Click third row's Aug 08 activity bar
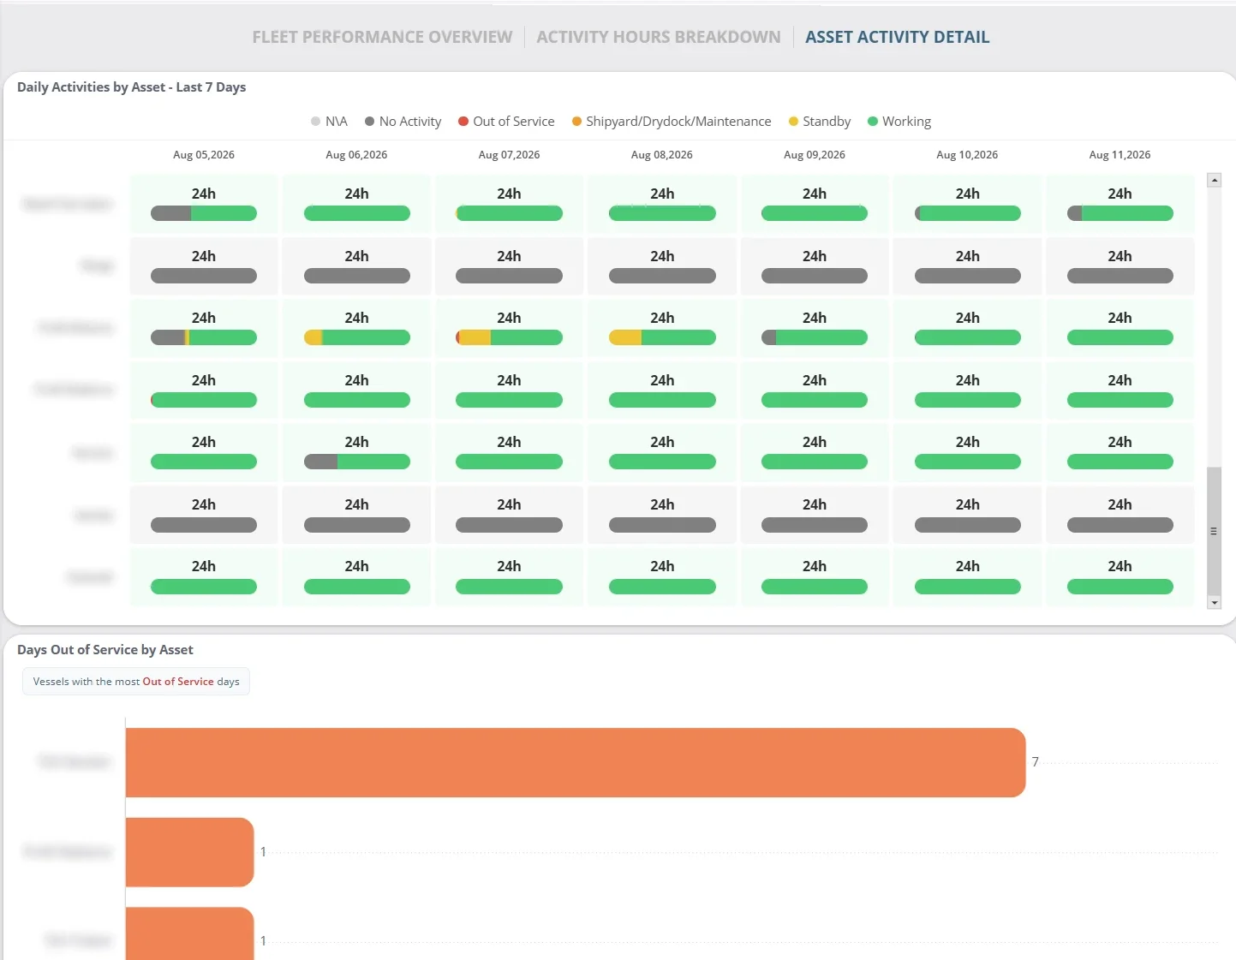This screenshot has width=1236, height=960. tap(662, 337)
